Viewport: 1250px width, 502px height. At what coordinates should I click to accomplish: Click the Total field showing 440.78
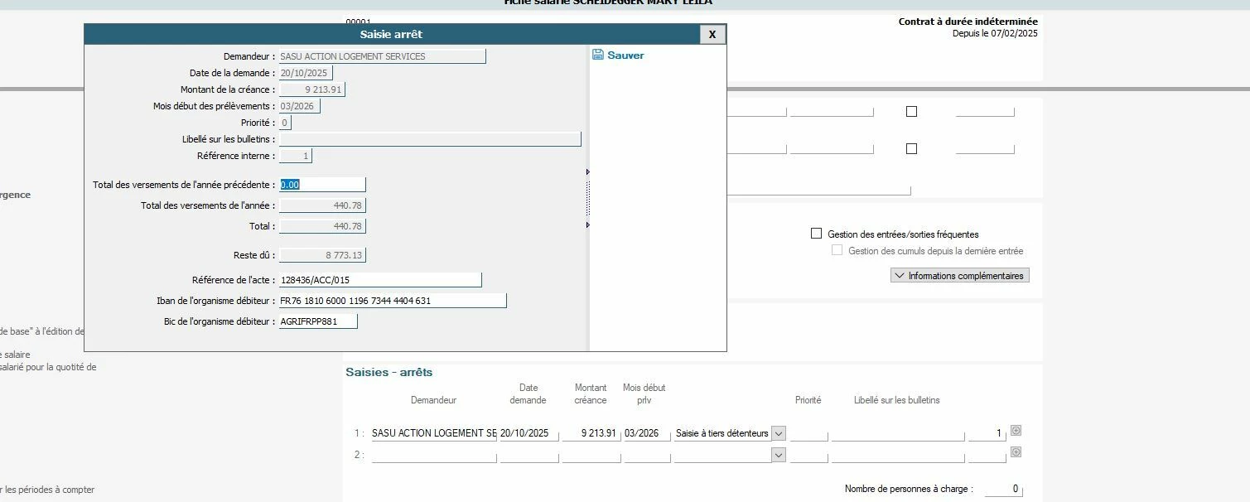tap(322, 226)
